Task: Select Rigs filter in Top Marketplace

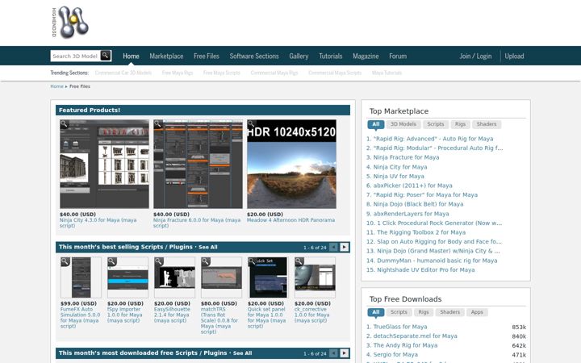Action: click(460, 124)
